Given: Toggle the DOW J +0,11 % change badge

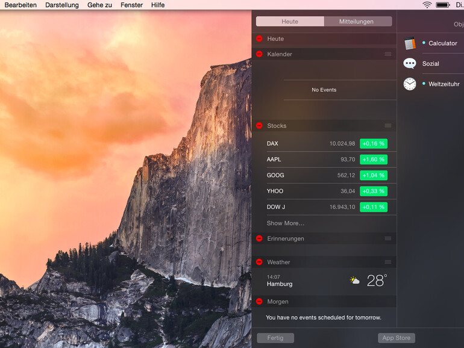Looking at the screenshot, I should [x=374, y=207].
